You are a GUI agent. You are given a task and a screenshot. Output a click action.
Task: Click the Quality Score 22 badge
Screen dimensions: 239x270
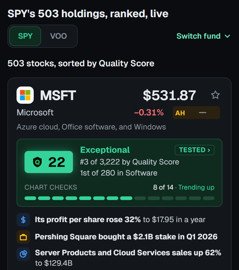point(49,162)
